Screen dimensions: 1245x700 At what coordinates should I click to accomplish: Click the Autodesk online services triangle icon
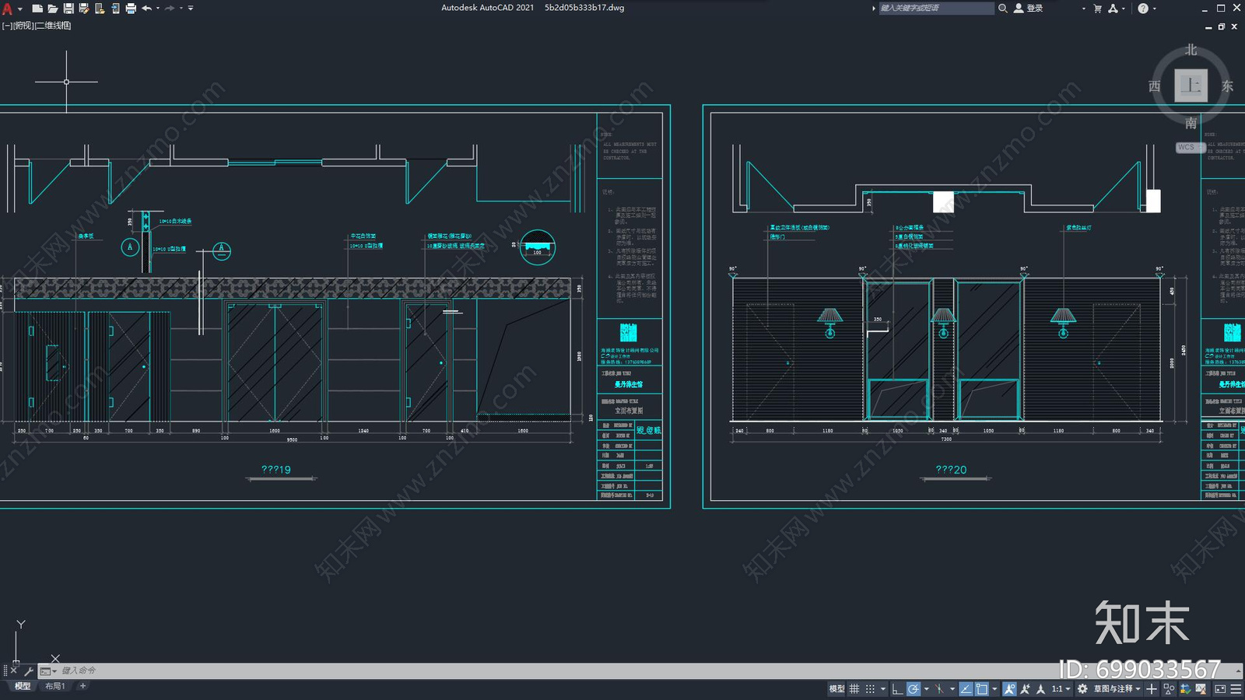click(x=1113, y=9)
